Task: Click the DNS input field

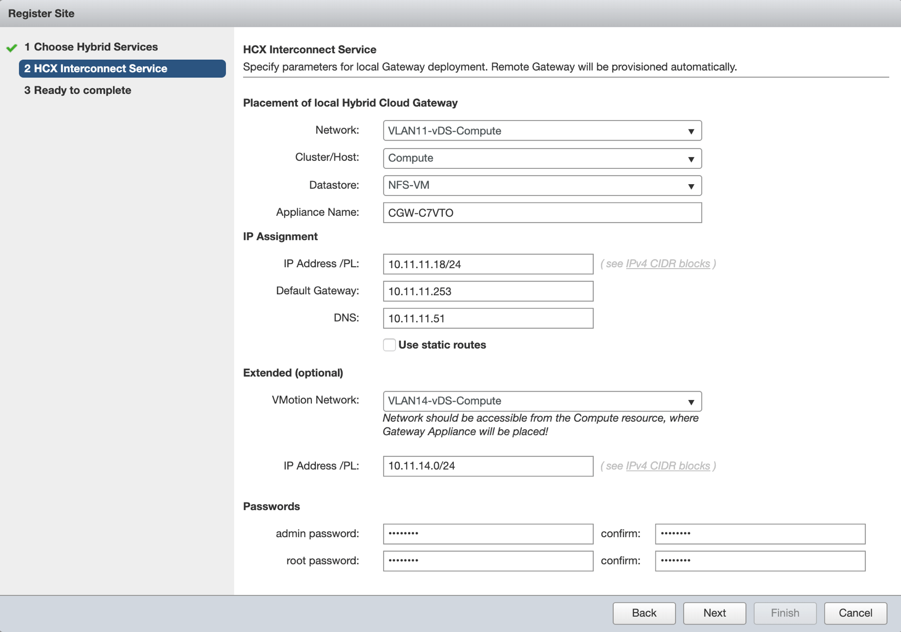Action: coord(488,318)
